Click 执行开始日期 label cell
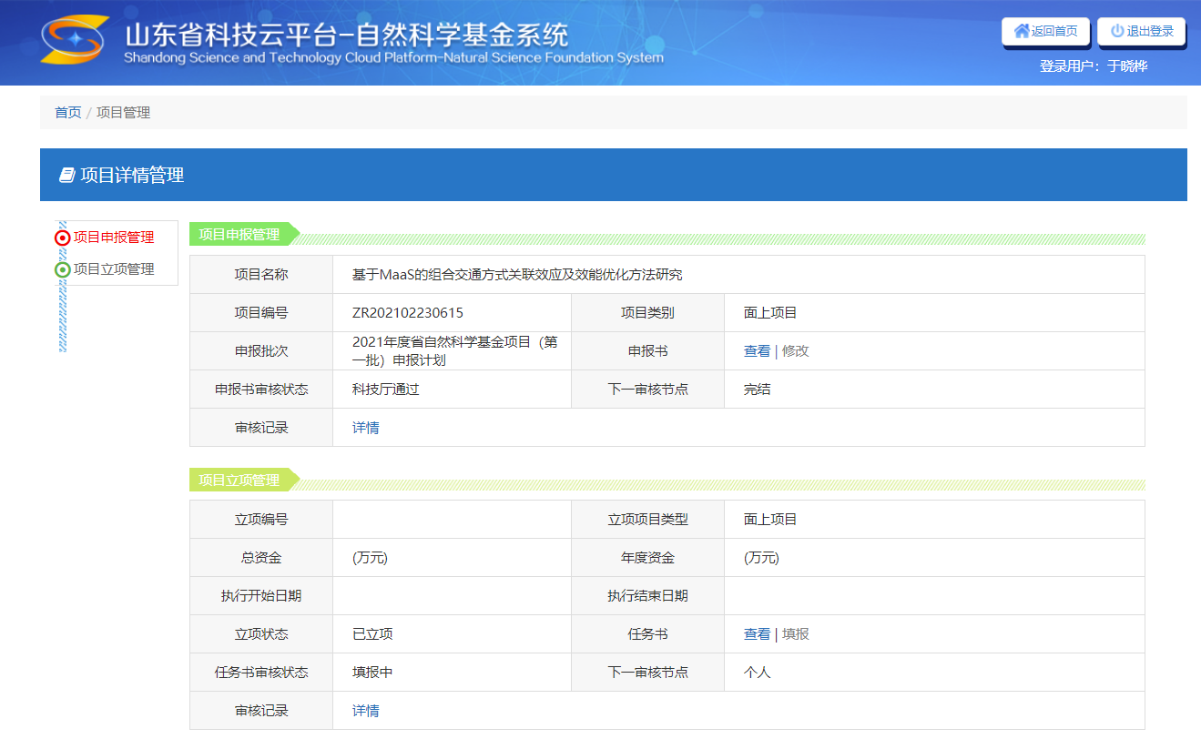Viewport: 1201px width, 739px height. click(x=261, y=596)
